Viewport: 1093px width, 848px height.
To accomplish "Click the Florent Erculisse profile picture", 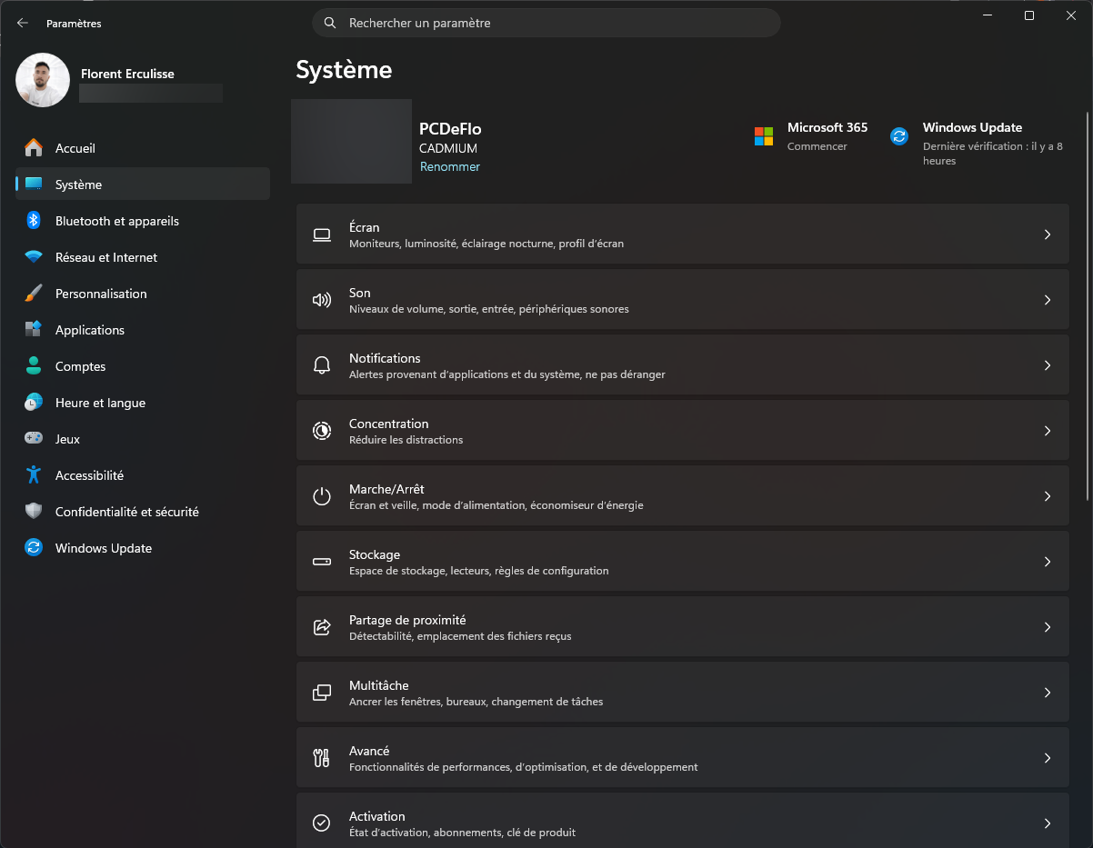I will tap(43, 80).
